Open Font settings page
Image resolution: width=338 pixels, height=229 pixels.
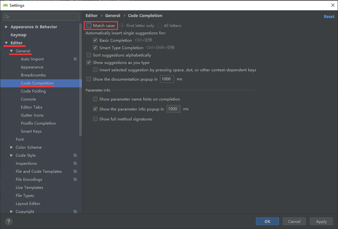pyautogui.click(x=20, y=139)
